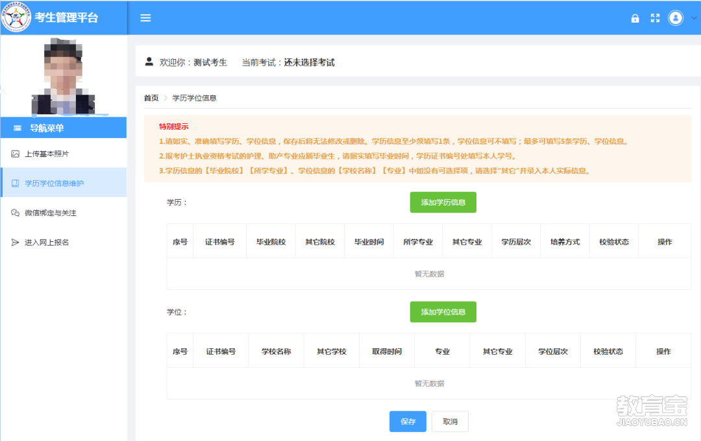Open the user avatar icon

coord(675,18)
